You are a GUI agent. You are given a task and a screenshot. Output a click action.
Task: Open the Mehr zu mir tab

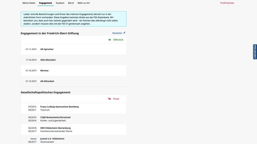(x=84, y=3)
